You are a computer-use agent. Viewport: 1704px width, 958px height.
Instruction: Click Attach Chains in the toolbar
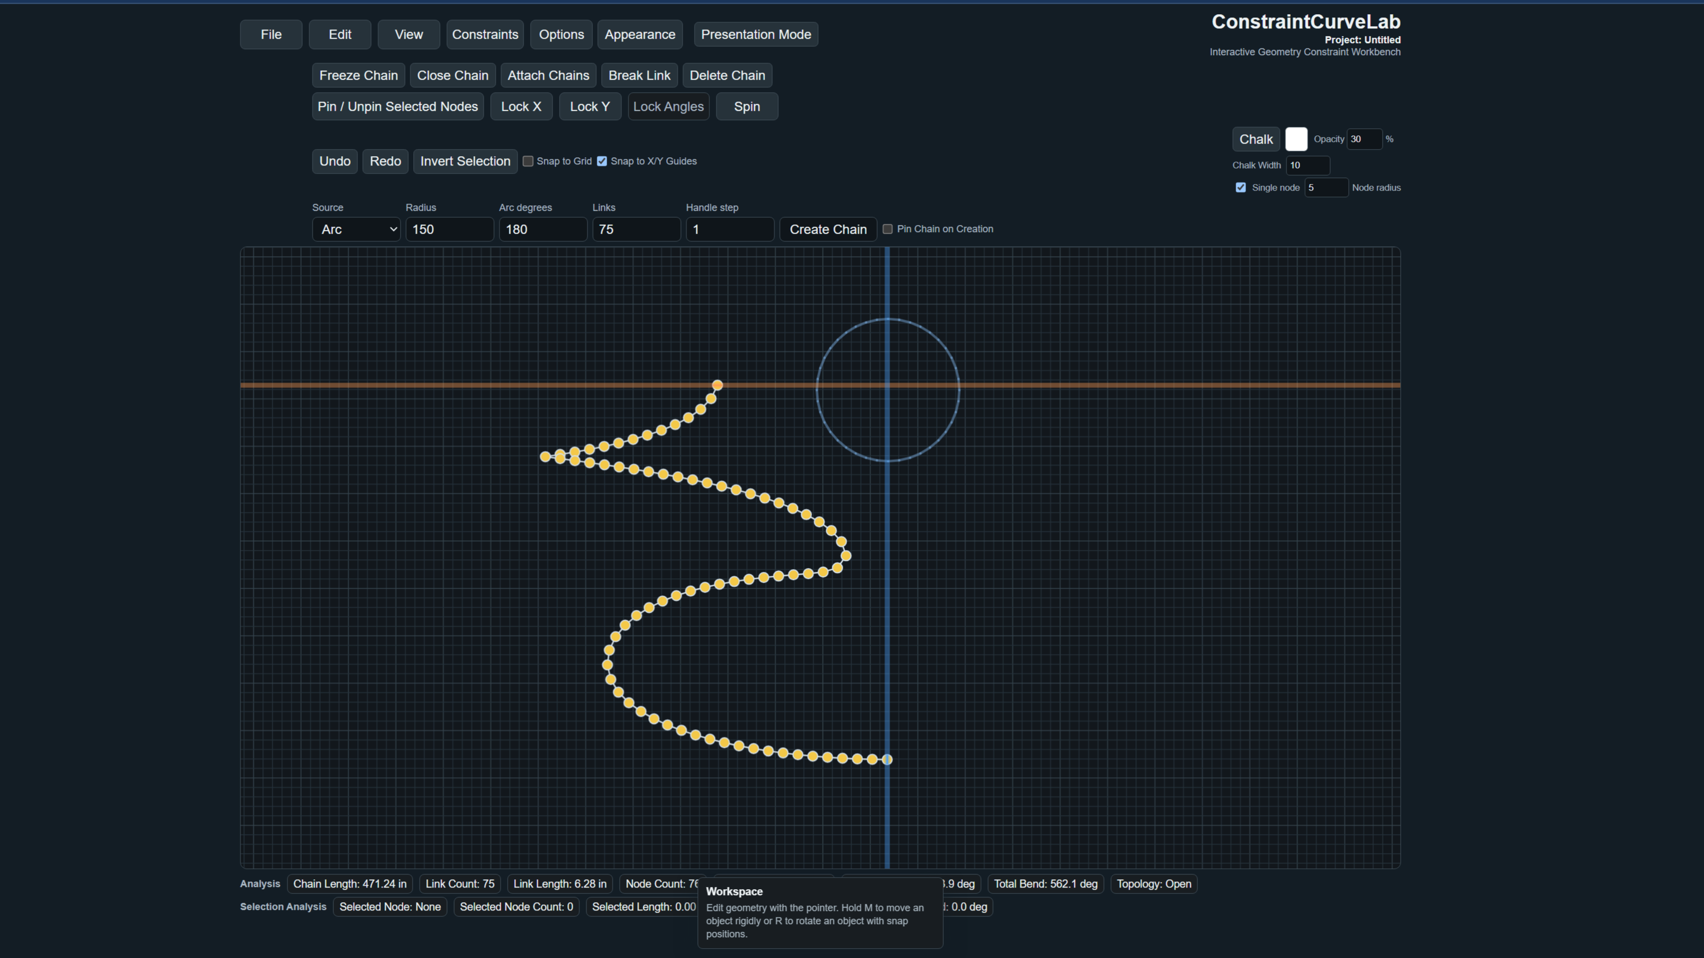coord(548,75)
